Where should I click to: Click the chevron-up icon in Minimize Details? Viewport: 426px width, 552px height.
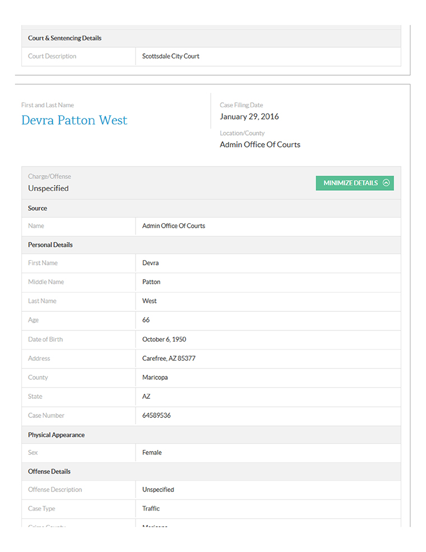386,183
